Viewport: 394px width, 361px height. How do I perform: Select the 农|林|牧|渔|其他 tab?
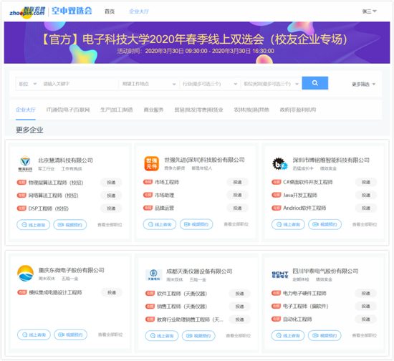click(x=251, y=110)
